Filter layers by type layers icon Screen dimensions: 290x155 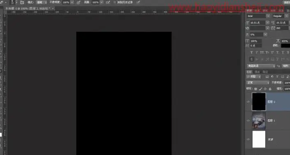pyautogui.click(x=277, y=77)
